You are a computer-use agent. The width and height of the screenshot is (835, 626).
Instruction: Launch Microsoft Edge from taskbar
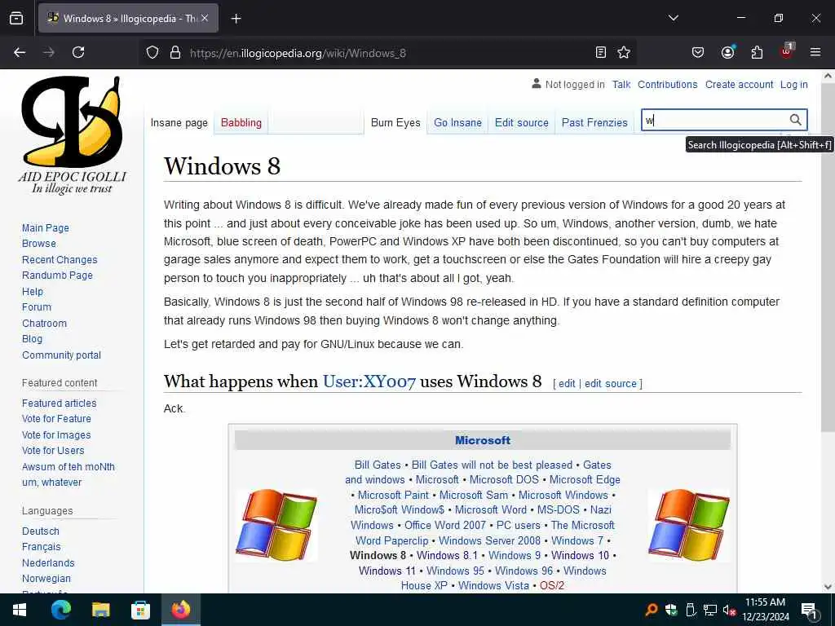(60, 610)
